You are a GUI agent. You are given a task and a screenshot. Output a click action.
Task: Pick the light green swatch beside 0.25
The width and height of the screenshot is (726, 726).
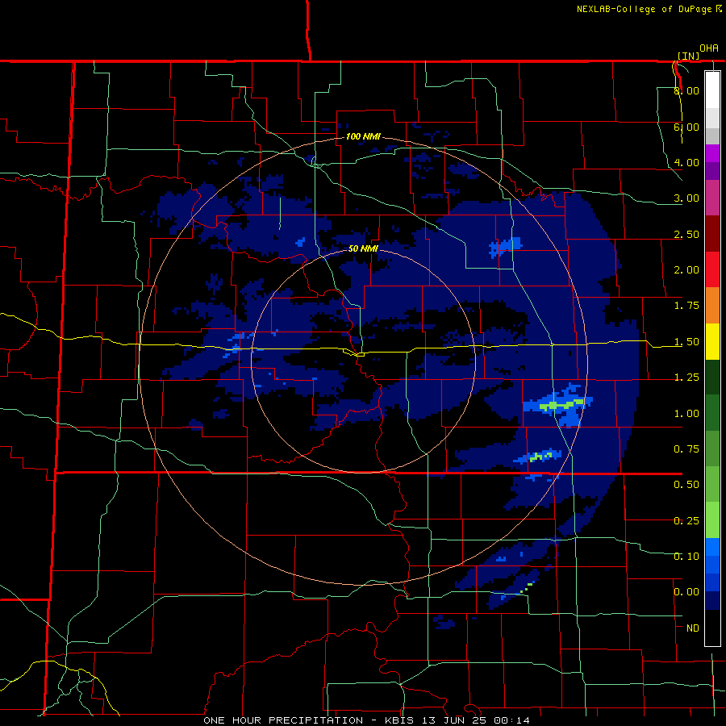click(712, 520)
